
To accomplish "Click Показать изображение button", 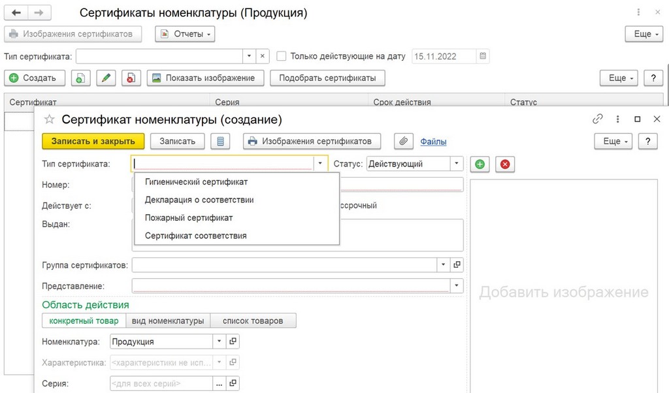I will point(206,78).
